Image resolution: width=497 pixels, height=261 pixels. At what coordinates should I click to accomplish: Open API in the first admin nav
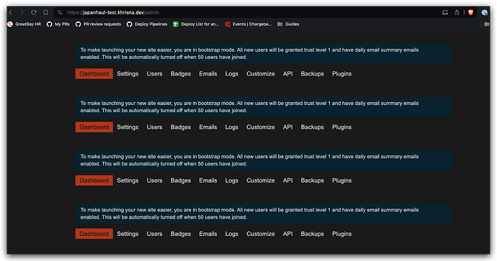click(288, 74)
